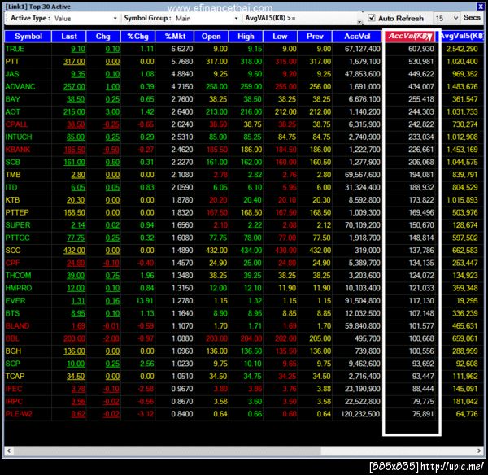Viewport: 488px width, 475px height.
Task: Select the BGH symbol
Action: tap(13, 351)
